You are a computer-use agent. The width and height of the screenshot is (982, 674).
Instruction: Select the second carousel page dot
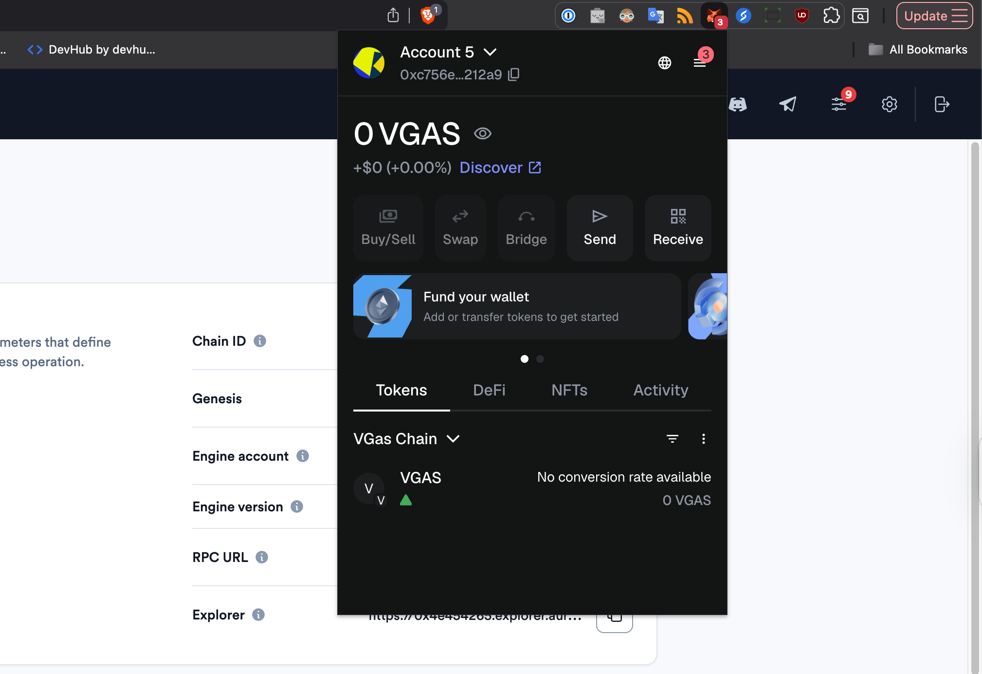(x=540, y=359)
